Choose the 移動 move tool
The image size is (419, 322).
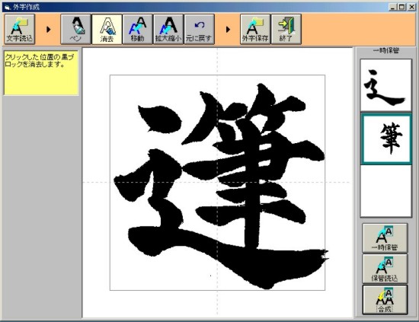click(x=138, y=29)
